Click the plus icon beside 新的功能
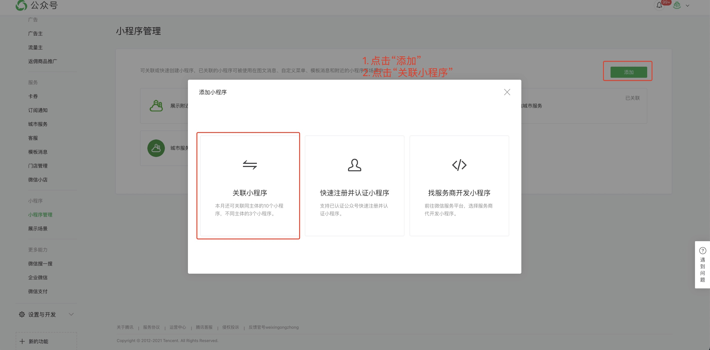 tap(22, 341)
